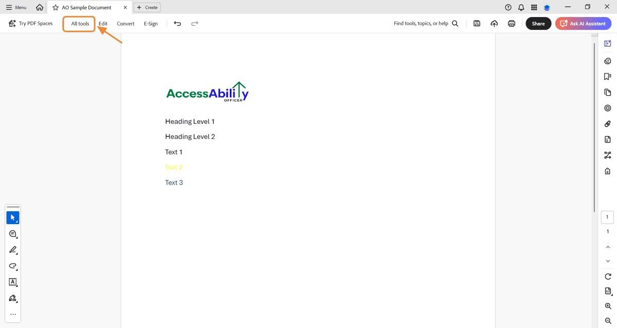Viewport: 617px width, 328px height.
Task: Open Ask AI Assistant
Action: (583, 23)
